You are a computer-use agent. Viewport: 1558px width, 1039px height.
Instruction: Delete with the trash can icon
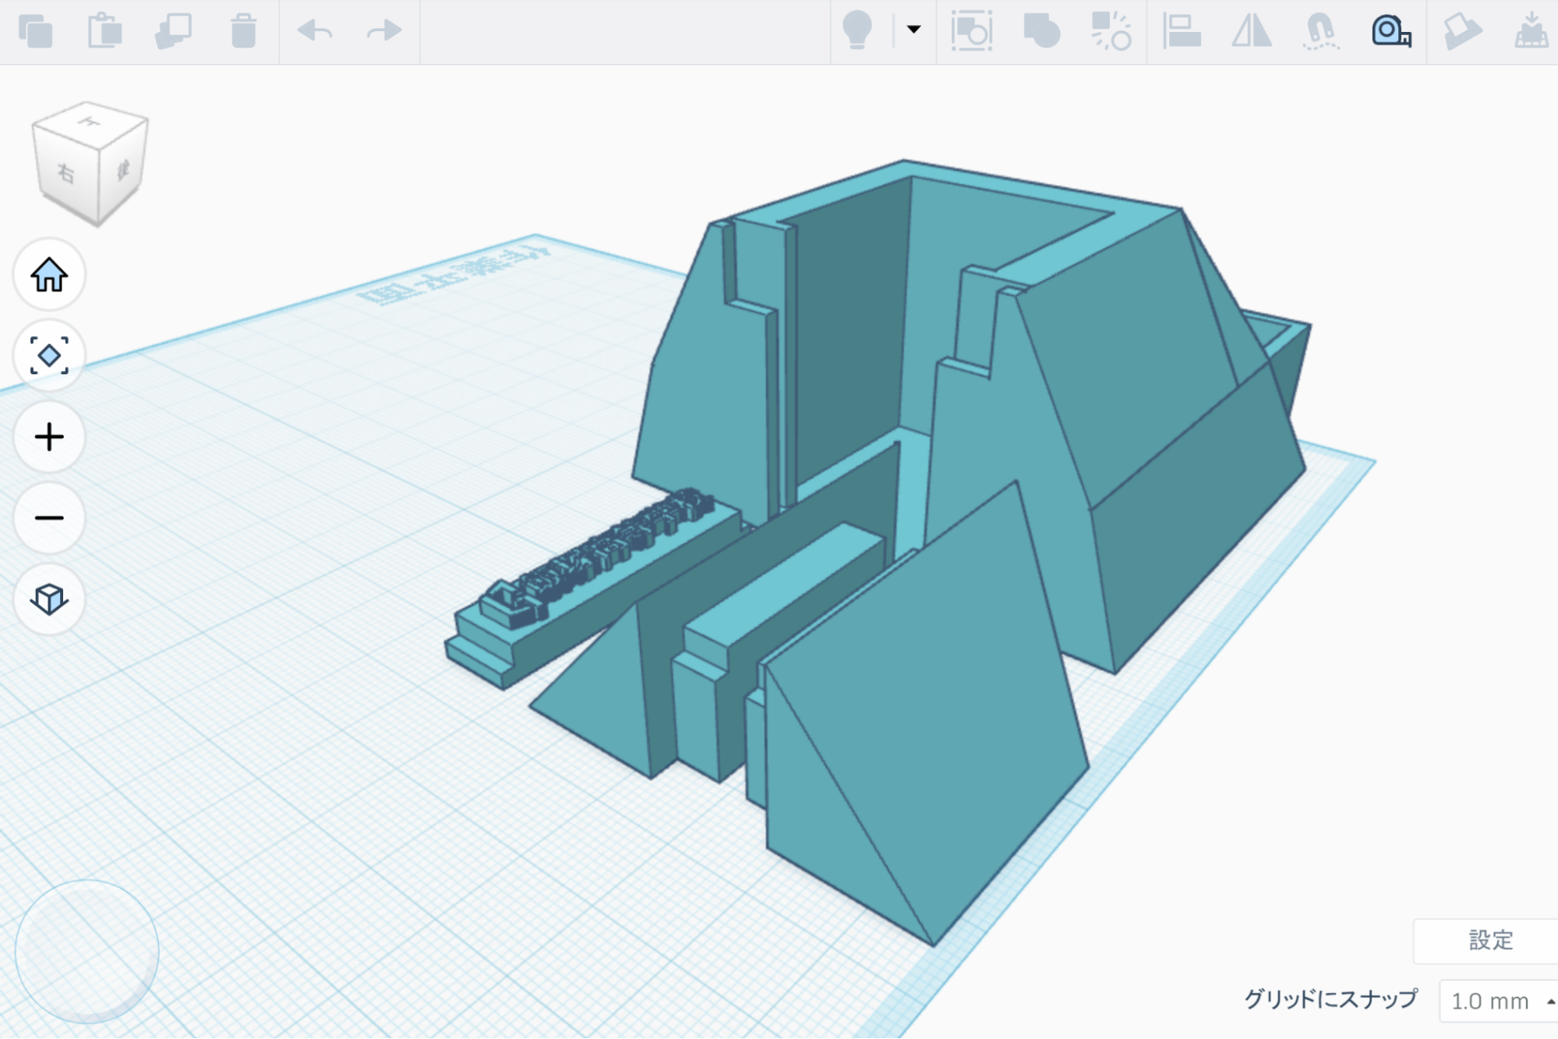tap(243, 31)
